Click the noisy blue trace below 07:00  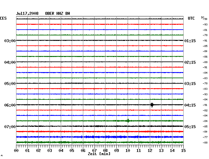click(x=100, y=137)
